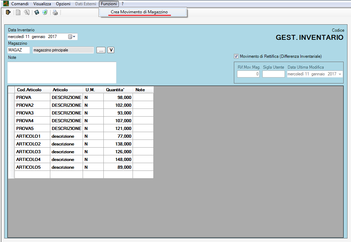The height and width of the screenshot is (242, 351).
Task: Click the search document toolbar icon
Action: [27, 12]
